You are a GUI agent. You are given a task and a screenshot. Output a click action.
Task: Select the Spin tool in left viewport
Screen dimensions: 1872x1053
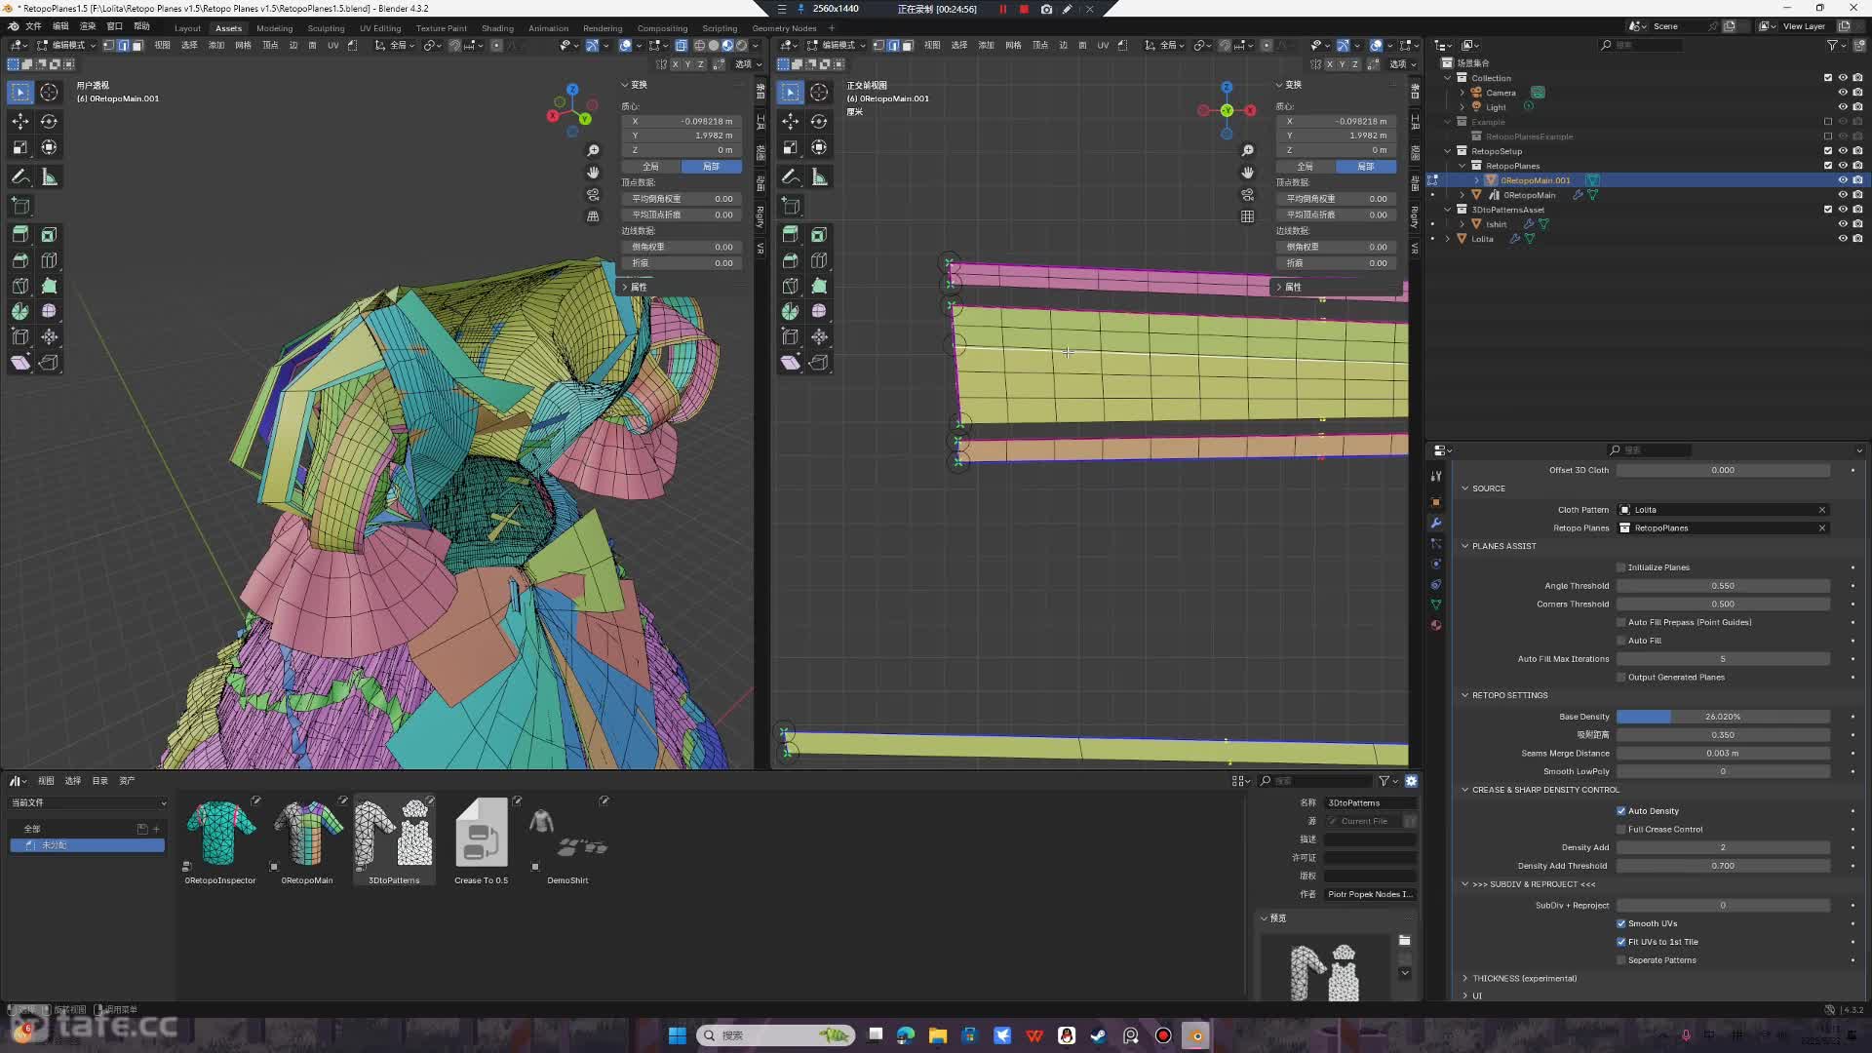[x=20, y=311]
